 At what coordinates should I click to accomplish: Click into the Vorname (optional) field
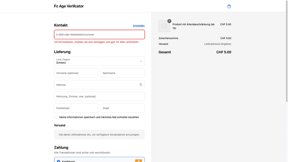(x=76, y=73)
